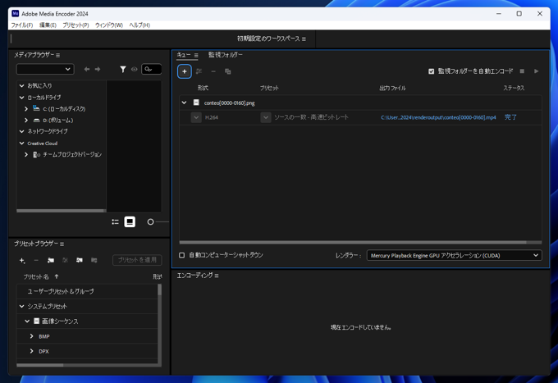558x383 pixels.
Task: Uncheck 監視フォルダーを自動エンコード checkbox
Action: pyautogui.click(x=432, y=71)
